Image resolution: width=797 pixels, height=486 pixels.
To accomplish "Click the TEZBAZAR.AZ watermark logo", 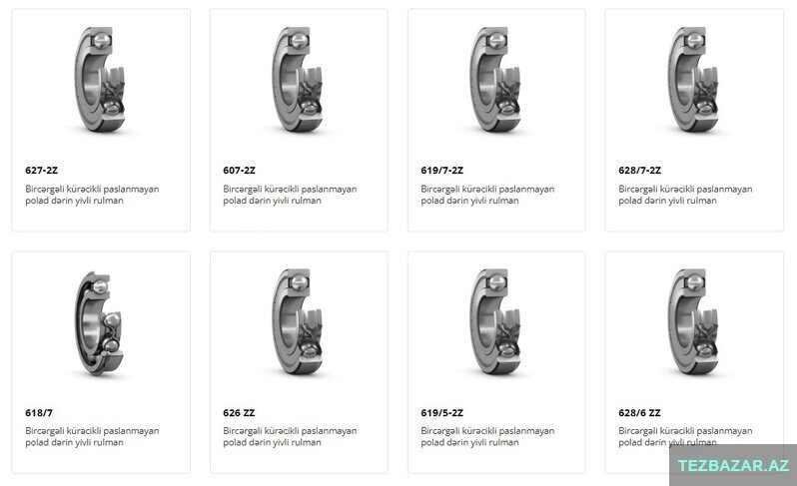I will click(733, 465).
